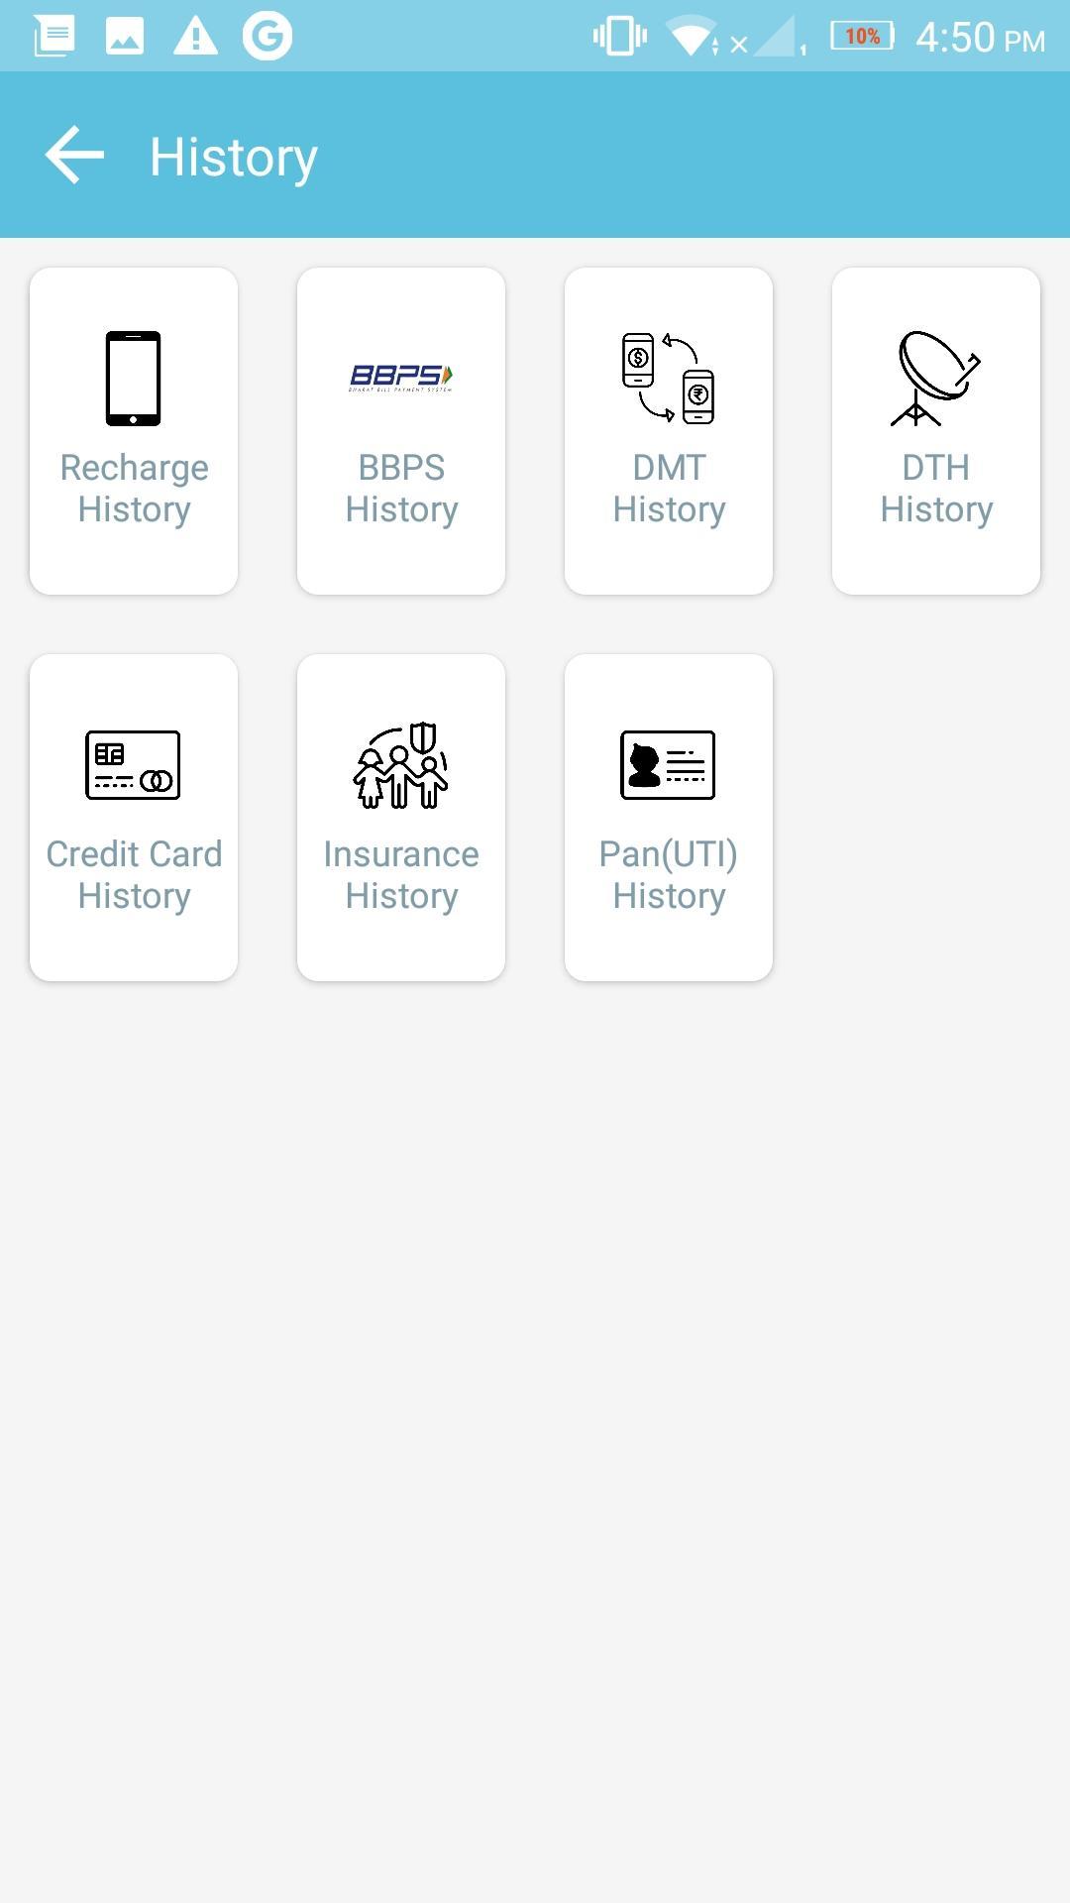This screenshot has width=1070, height=1903.
Task: Open Recharge History label
Action: (134, 488)
